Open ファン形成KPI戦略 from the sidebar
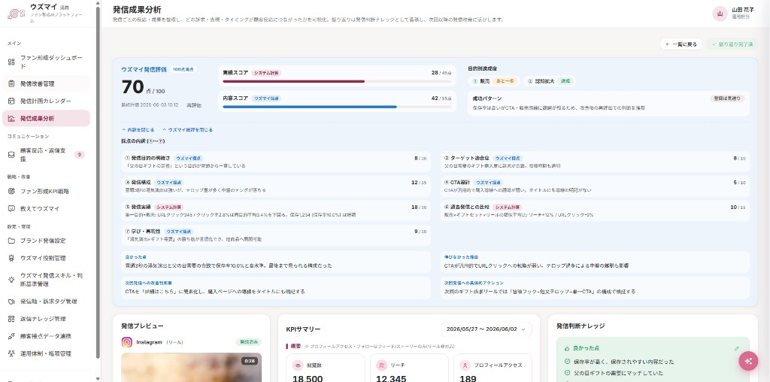The height and width of the screenshot is (382, 770). 46,192
